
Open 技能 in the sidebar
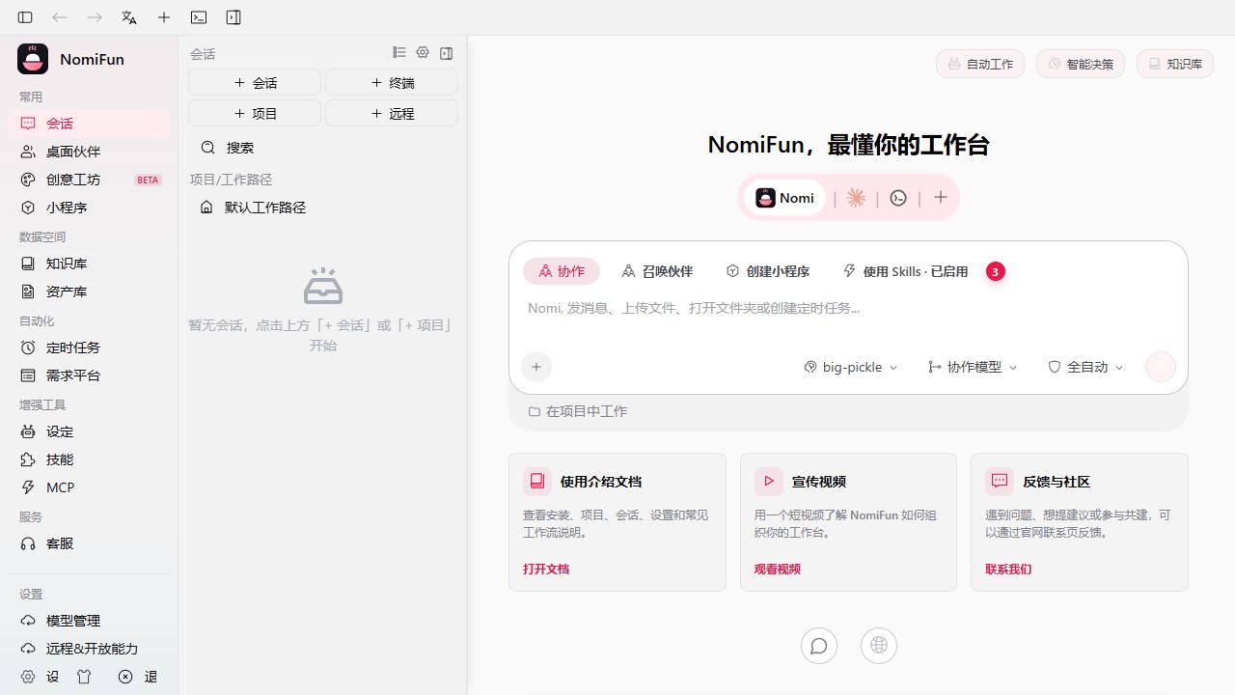point(89,459)
